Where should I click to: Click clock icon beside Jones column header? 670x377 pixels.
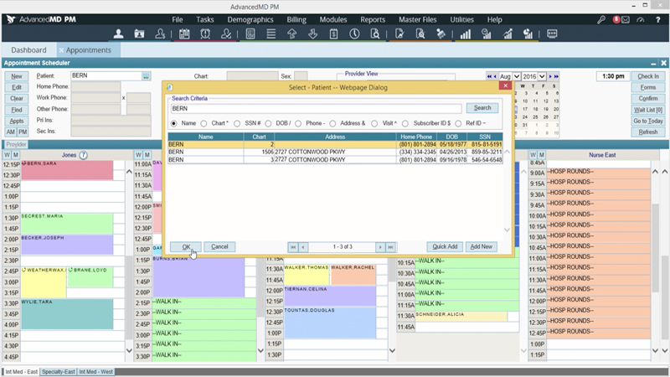tap(83, 155)
